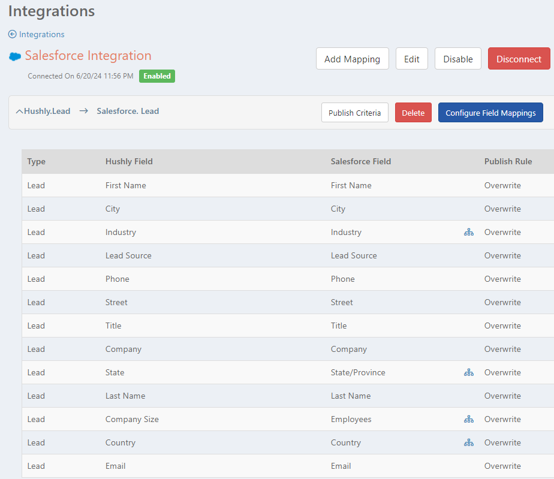Open Configure Field Mappings

[490, 113]
